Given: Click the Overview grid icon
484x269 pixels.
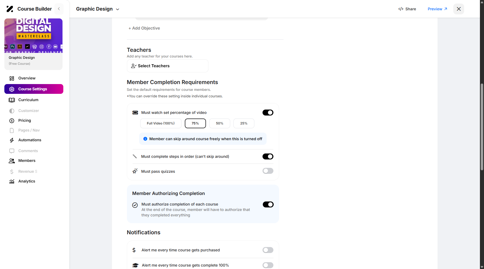Looking at the screenshot, I should click(x=12, y=78).
